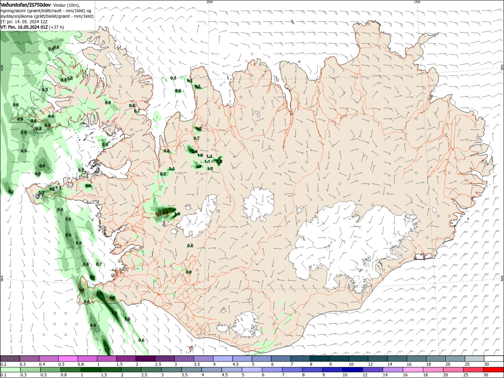Screen dimensions: 504x378
Task: Click the 'slydda/snjókoma' legend description line
Action: coord(47,16)
